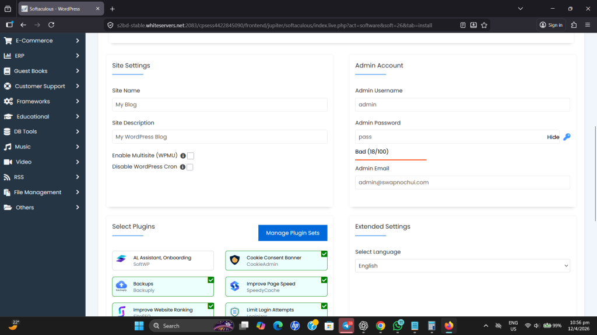This screenshot has height=335, width=597.
Task: Click the Video camera icon
Action: (x=8, y=162)
